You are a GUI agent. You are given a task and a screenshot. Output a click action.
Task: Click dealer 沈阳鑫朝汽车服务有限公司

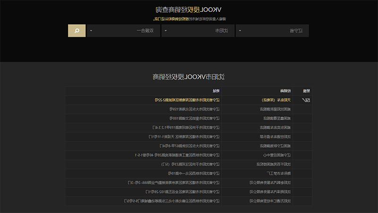270,183
